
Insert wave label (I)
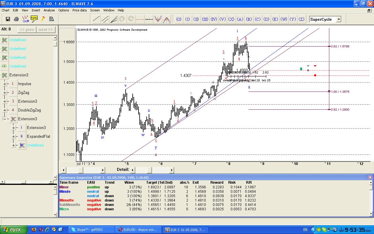click(188, 19)
